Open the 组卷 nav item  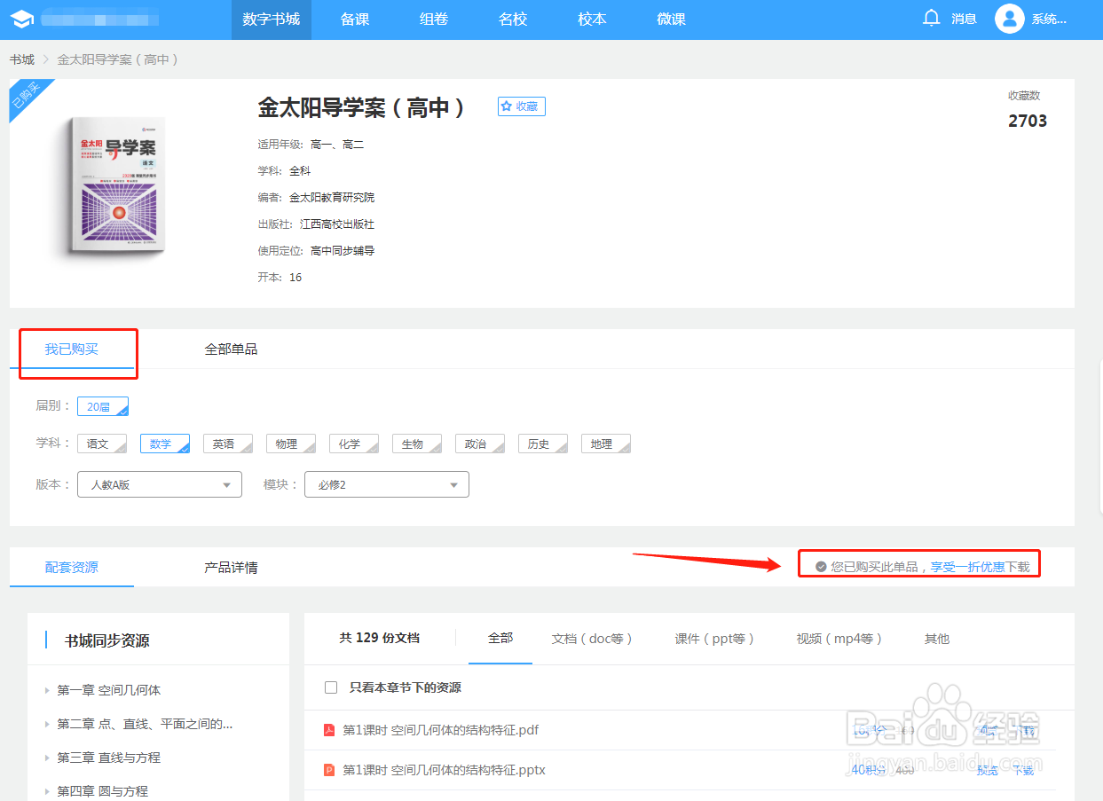tap(434, 20)
